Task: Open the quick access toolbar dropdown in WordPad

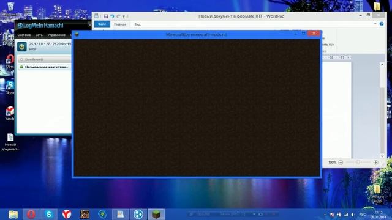Action: [x=124, y=16]
